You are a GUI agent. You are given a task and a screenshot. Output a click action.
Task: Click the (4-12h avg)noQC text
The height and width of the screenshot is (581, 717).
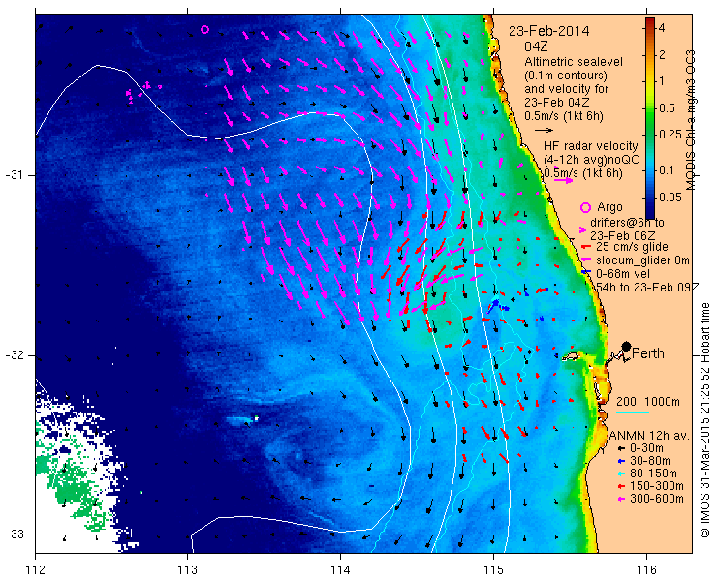coord(591,160)
